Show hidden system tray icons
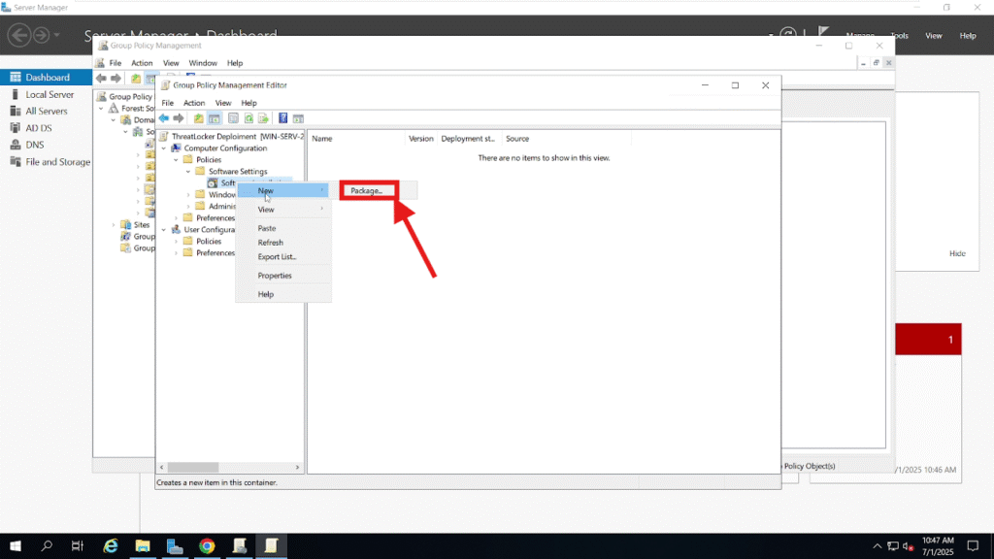 point(878,545)
